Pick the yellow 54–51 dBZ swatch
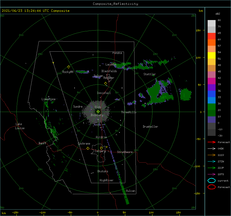The width and height of the screenshot is (231, 216). [x=211, y=55]
